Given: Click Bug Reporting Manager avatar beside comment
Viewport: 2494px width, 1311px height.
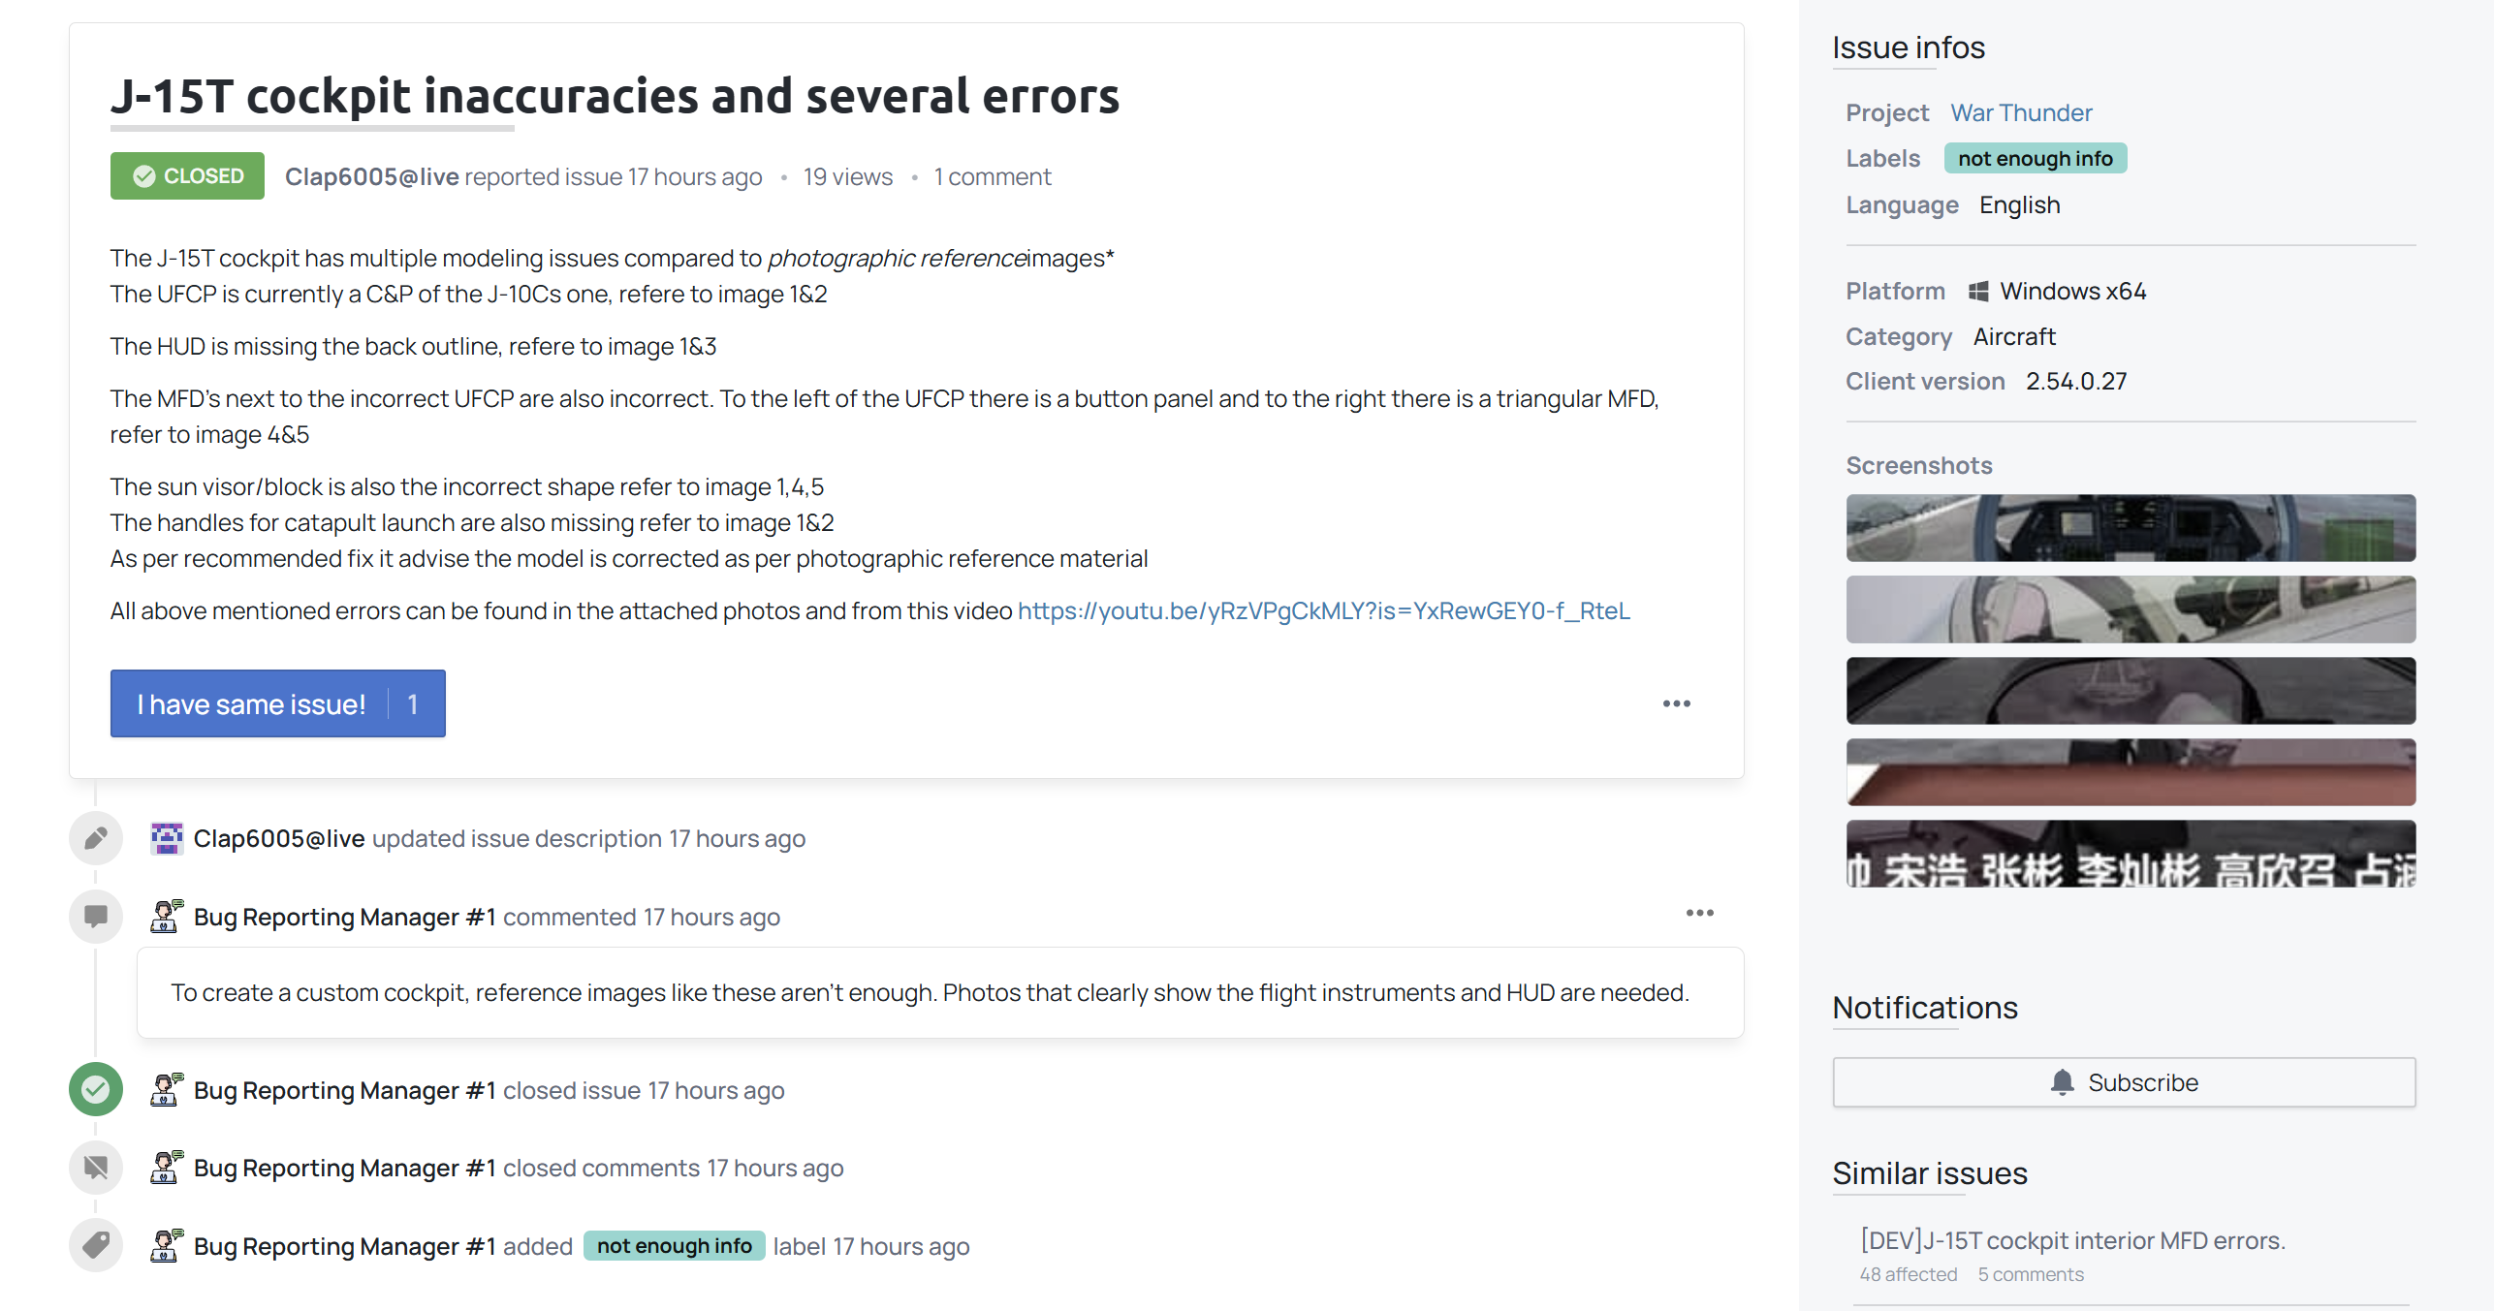Looking at the screenshot, I should (x=167, y=916).
